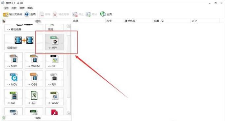Click the 输出 [F2] column header

click(x=172, y=21)
